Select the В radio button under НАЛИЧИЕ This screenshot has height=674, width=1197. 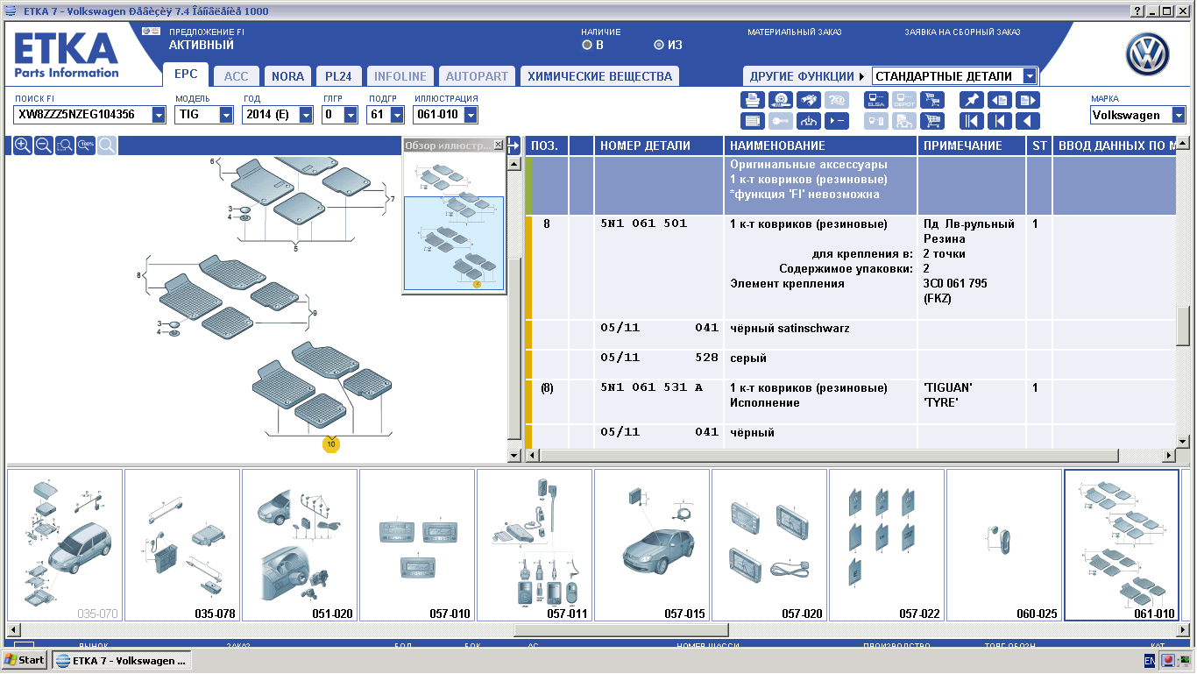coord(587,45)
